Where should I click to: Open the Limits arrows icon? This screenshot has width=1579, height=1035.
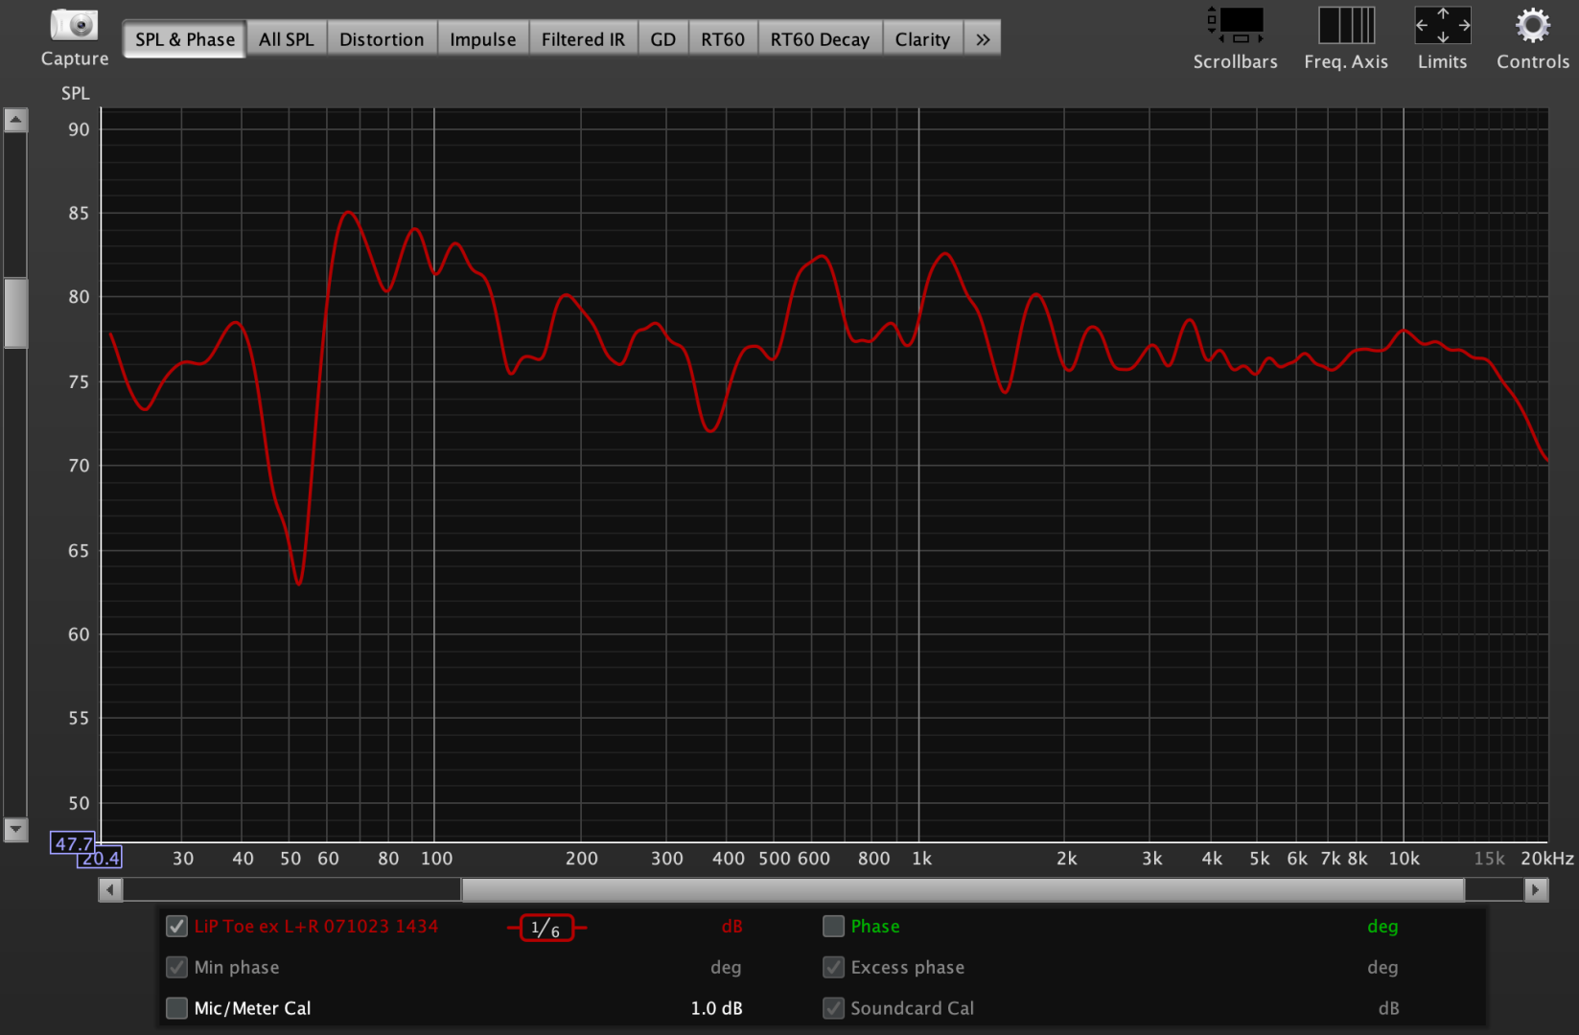click(1442, 26)
